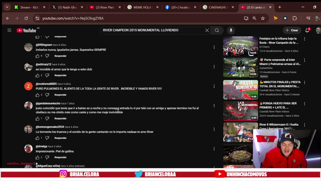Like the @dmelga comment

click(x=37, y=157)
